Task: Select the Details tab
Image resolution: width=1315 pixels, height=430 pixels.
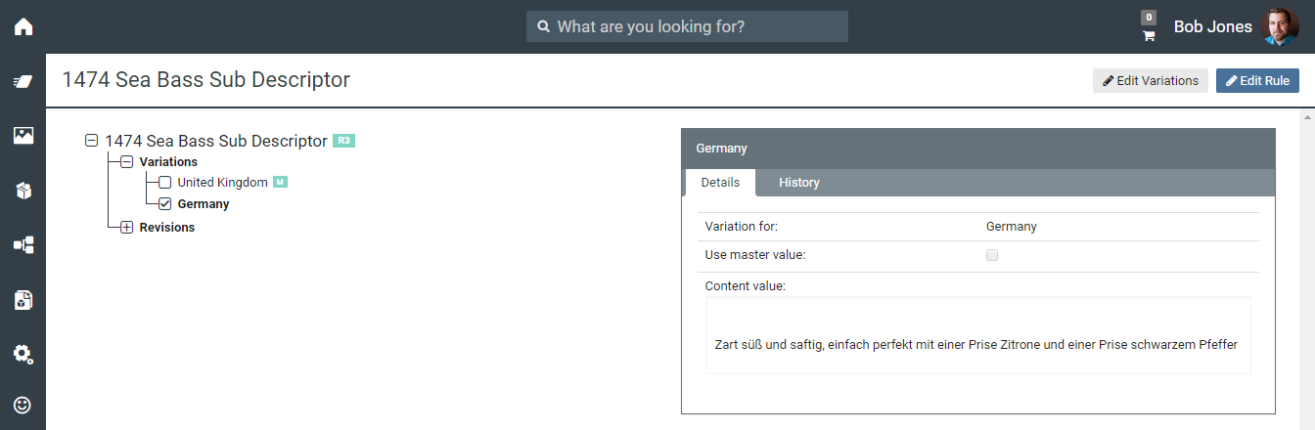Action: 720,183
